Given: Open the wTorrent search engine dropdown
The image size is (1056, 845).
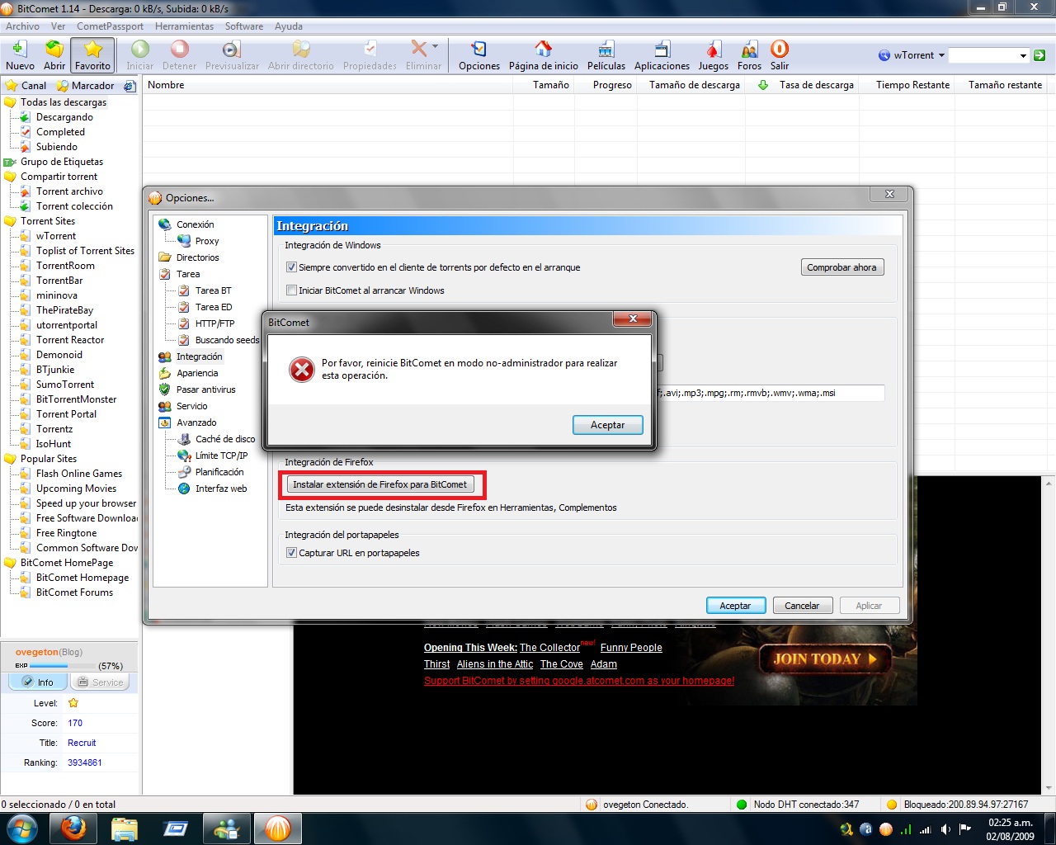Looking at the screenshot, I should coord(941,55).
